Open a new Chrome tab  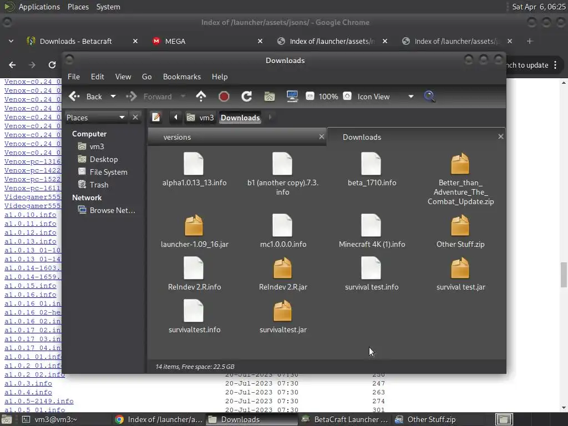[530, 41]
